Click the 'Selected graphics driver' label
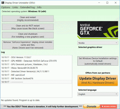The width and height of the screenshot is (120, 109). [x=90, y=47]
